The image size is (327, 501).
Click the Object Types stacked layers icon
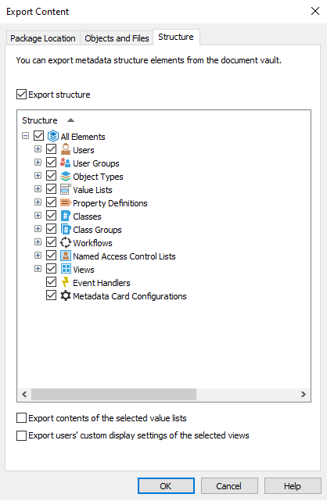click(x=66, y=177)
